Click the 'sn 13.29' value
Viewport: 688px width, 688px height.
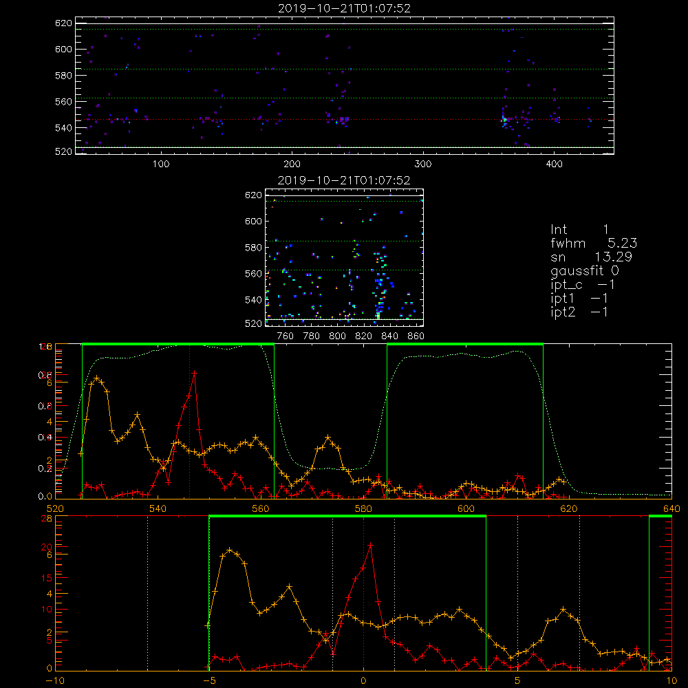[x=591, y=257]
